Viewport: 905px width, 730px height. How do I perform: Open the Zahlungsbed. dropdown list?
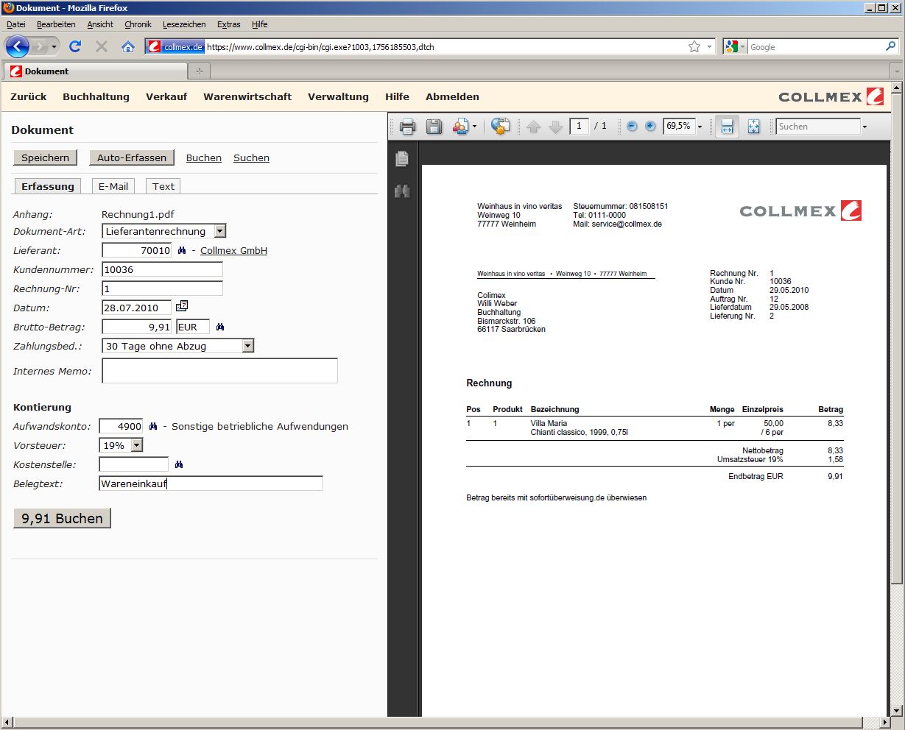point(247,346)
